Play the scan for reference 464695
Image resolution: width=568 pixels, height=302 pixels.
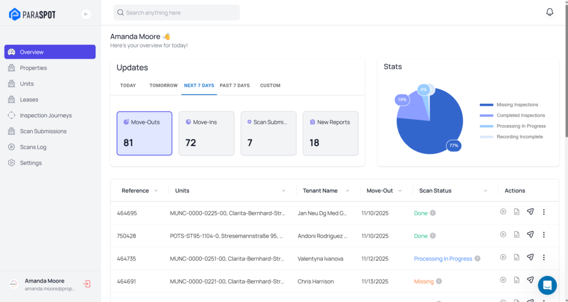pos(503,212)
